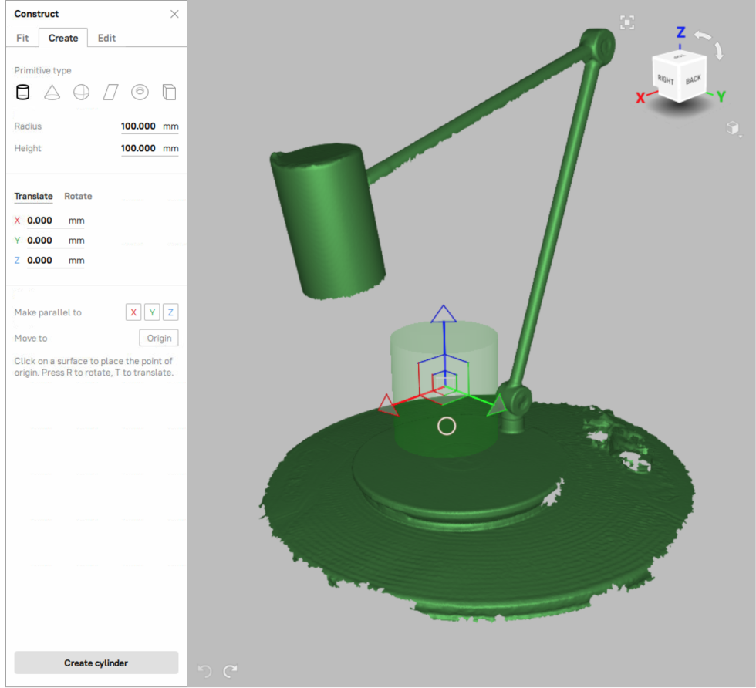
Task: Click the white origin circle marker
Action: pos(447,427)
